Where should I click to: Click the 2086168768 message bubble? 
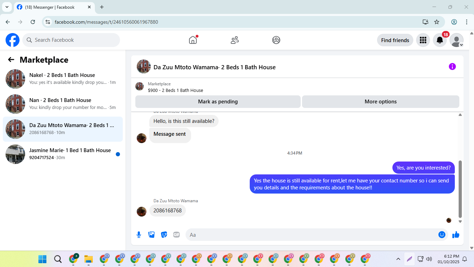click(x=167, y=210)
